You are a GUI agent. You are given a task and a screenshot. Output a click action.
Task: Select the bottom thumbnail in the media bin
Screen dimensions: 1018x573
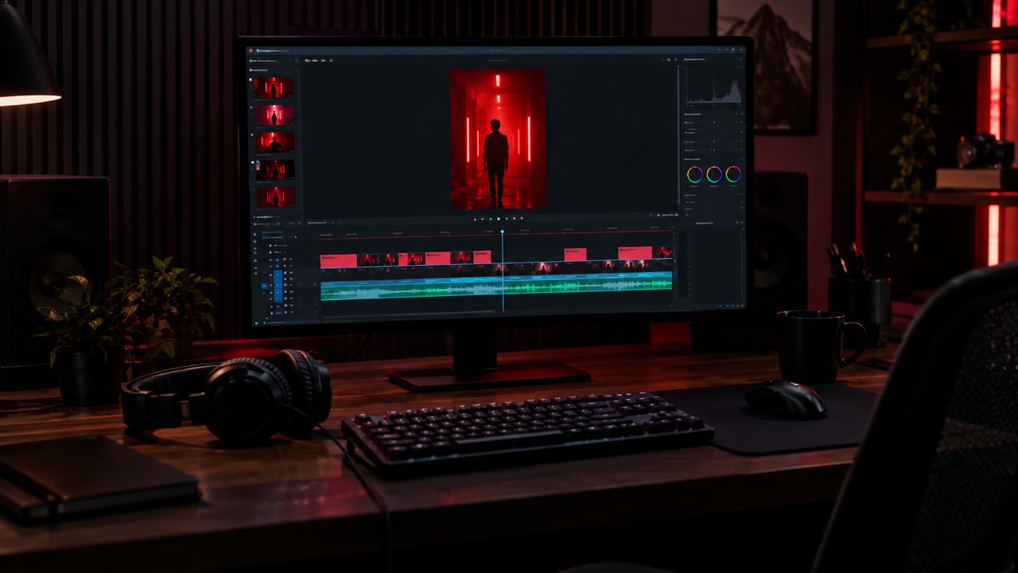click(x=276, y=197)
